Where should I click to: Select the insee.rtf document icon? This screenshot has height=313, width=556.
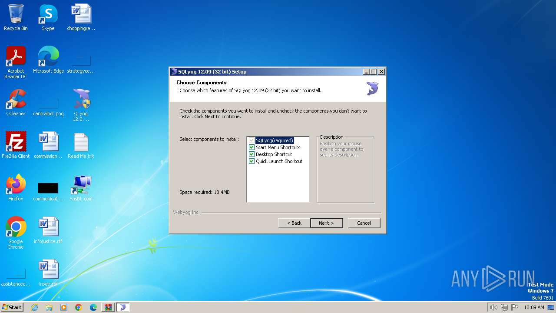pos(48,273)
